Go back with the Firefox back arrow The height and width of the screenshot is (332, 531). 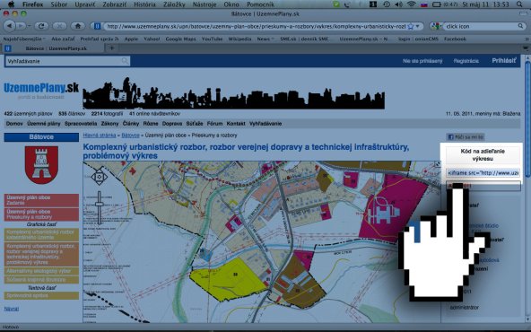tap(10, 26)
